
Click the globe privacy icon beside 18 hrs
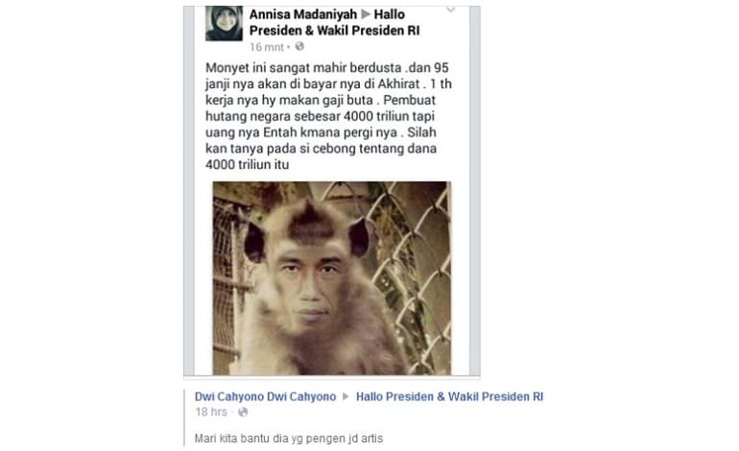point(243,413)
